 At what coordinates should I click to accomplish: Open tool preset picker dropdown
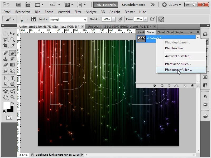(13, 19)
